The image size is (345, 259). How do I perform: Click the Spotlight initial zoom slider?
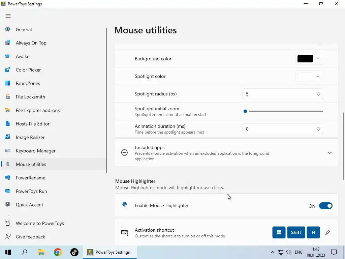[x=283, y=111]
